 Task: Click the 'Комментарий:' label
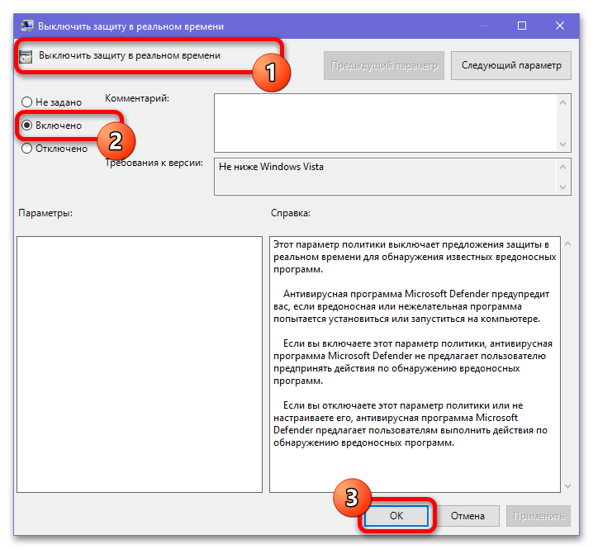click(137, 98)
